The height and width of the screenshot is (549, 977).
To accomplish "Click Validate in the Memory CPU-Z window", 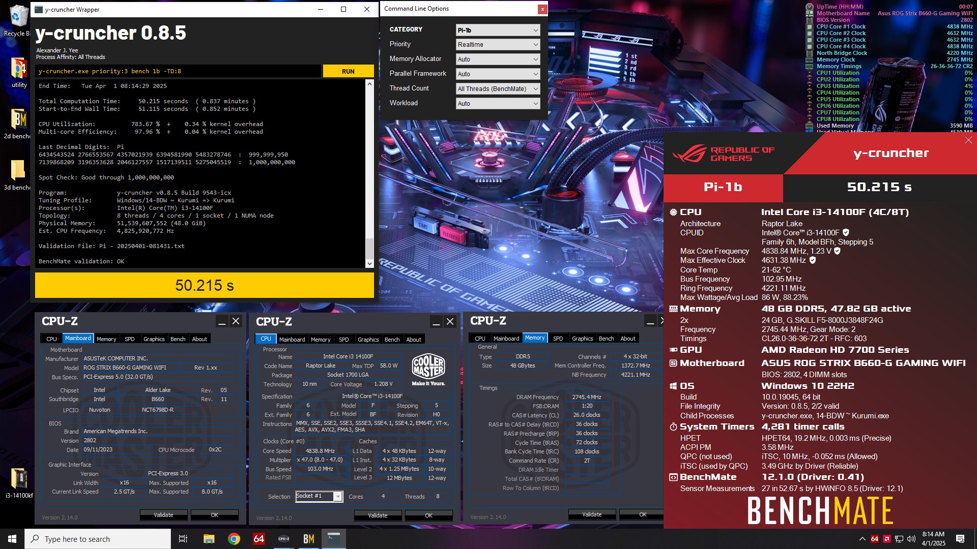I will (592, 514).
